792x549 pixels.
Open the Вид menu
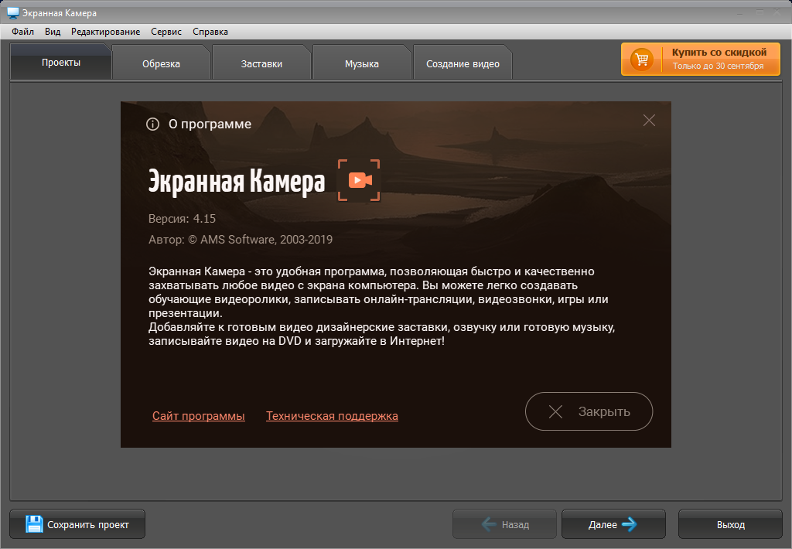(x=53, y=31)
